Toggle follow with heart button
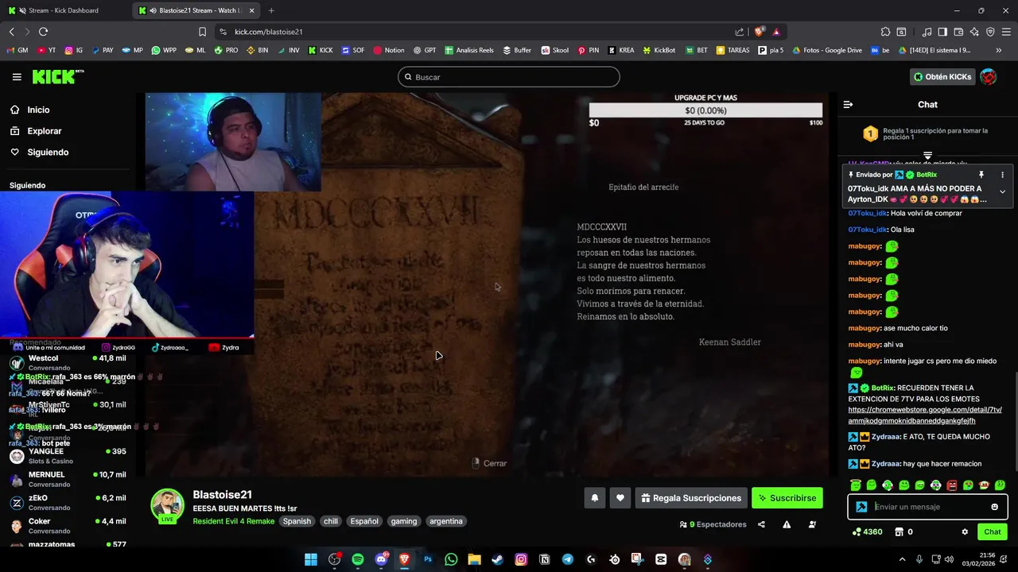 click(620, 498)
